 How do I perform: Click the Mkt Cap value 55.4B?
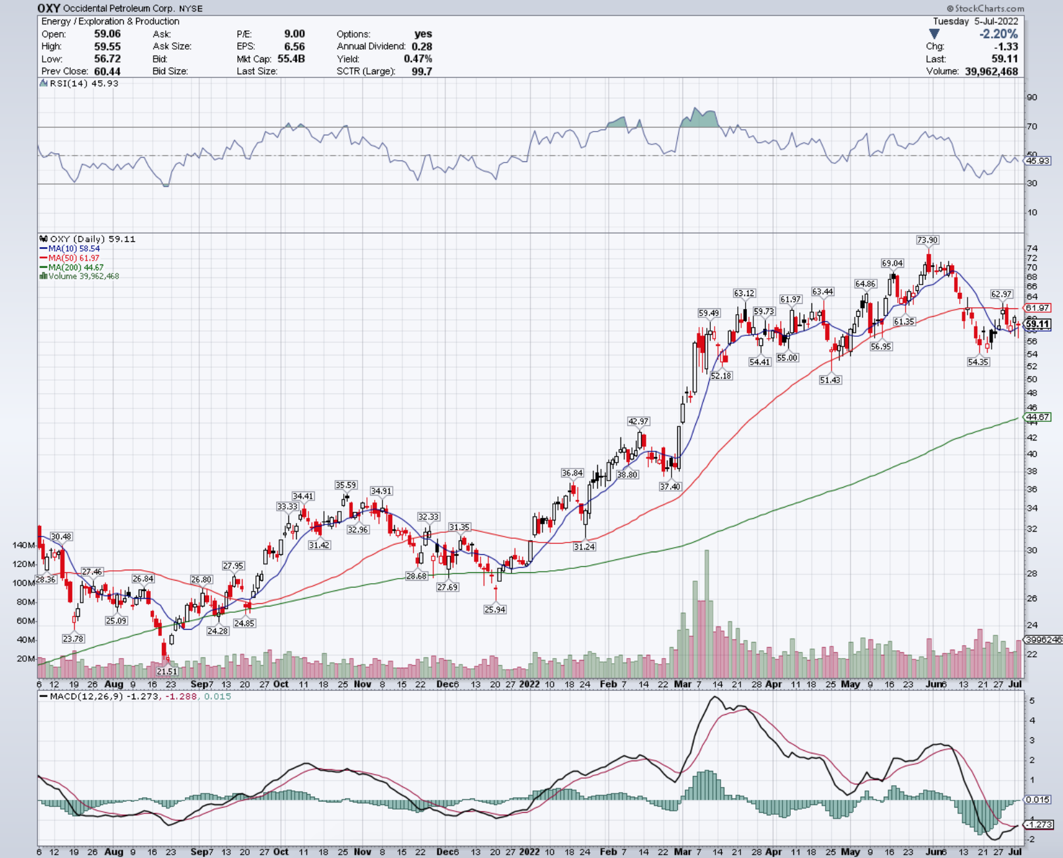(x=292, y=59)
